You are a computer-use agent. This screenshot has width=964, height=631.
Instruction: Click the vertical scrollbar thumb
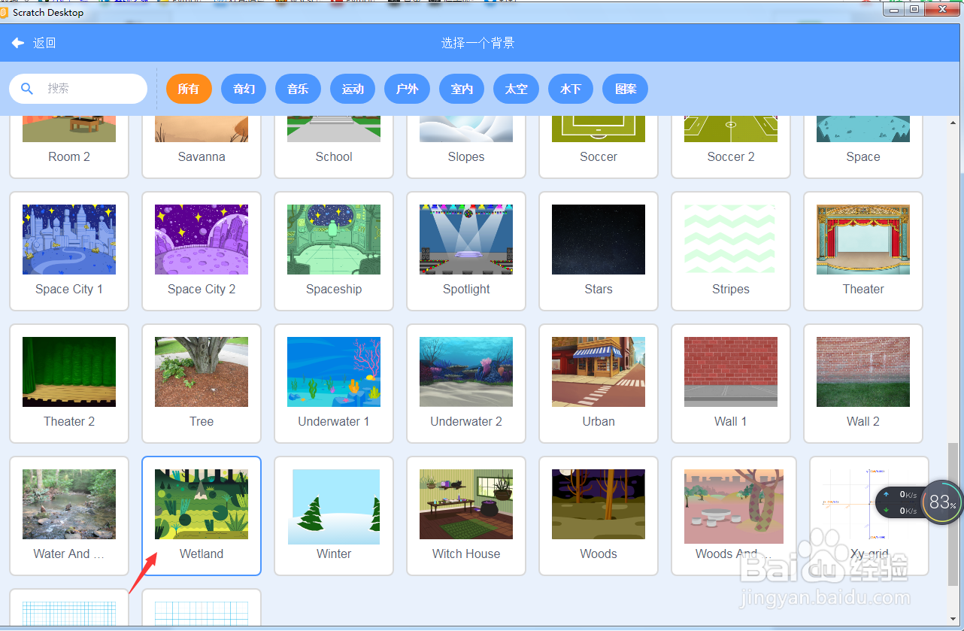coord(953,514)
